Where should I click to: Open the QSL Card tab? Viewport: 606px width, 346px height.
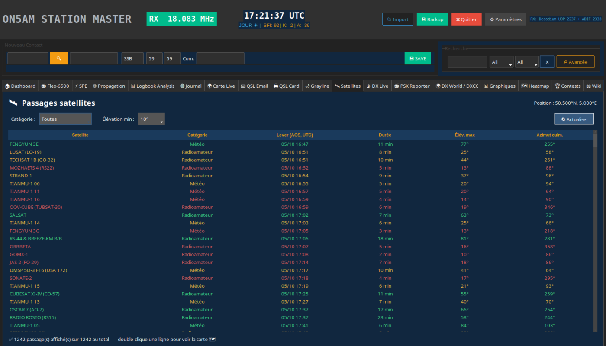(287, 86)
